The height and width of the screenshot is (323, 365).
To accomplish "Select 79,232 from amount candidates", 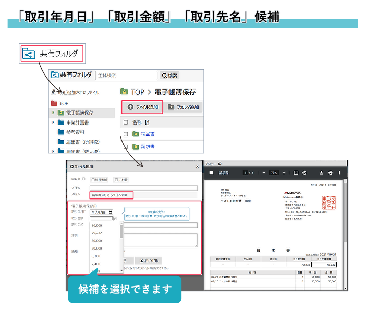I will [96, 233].
